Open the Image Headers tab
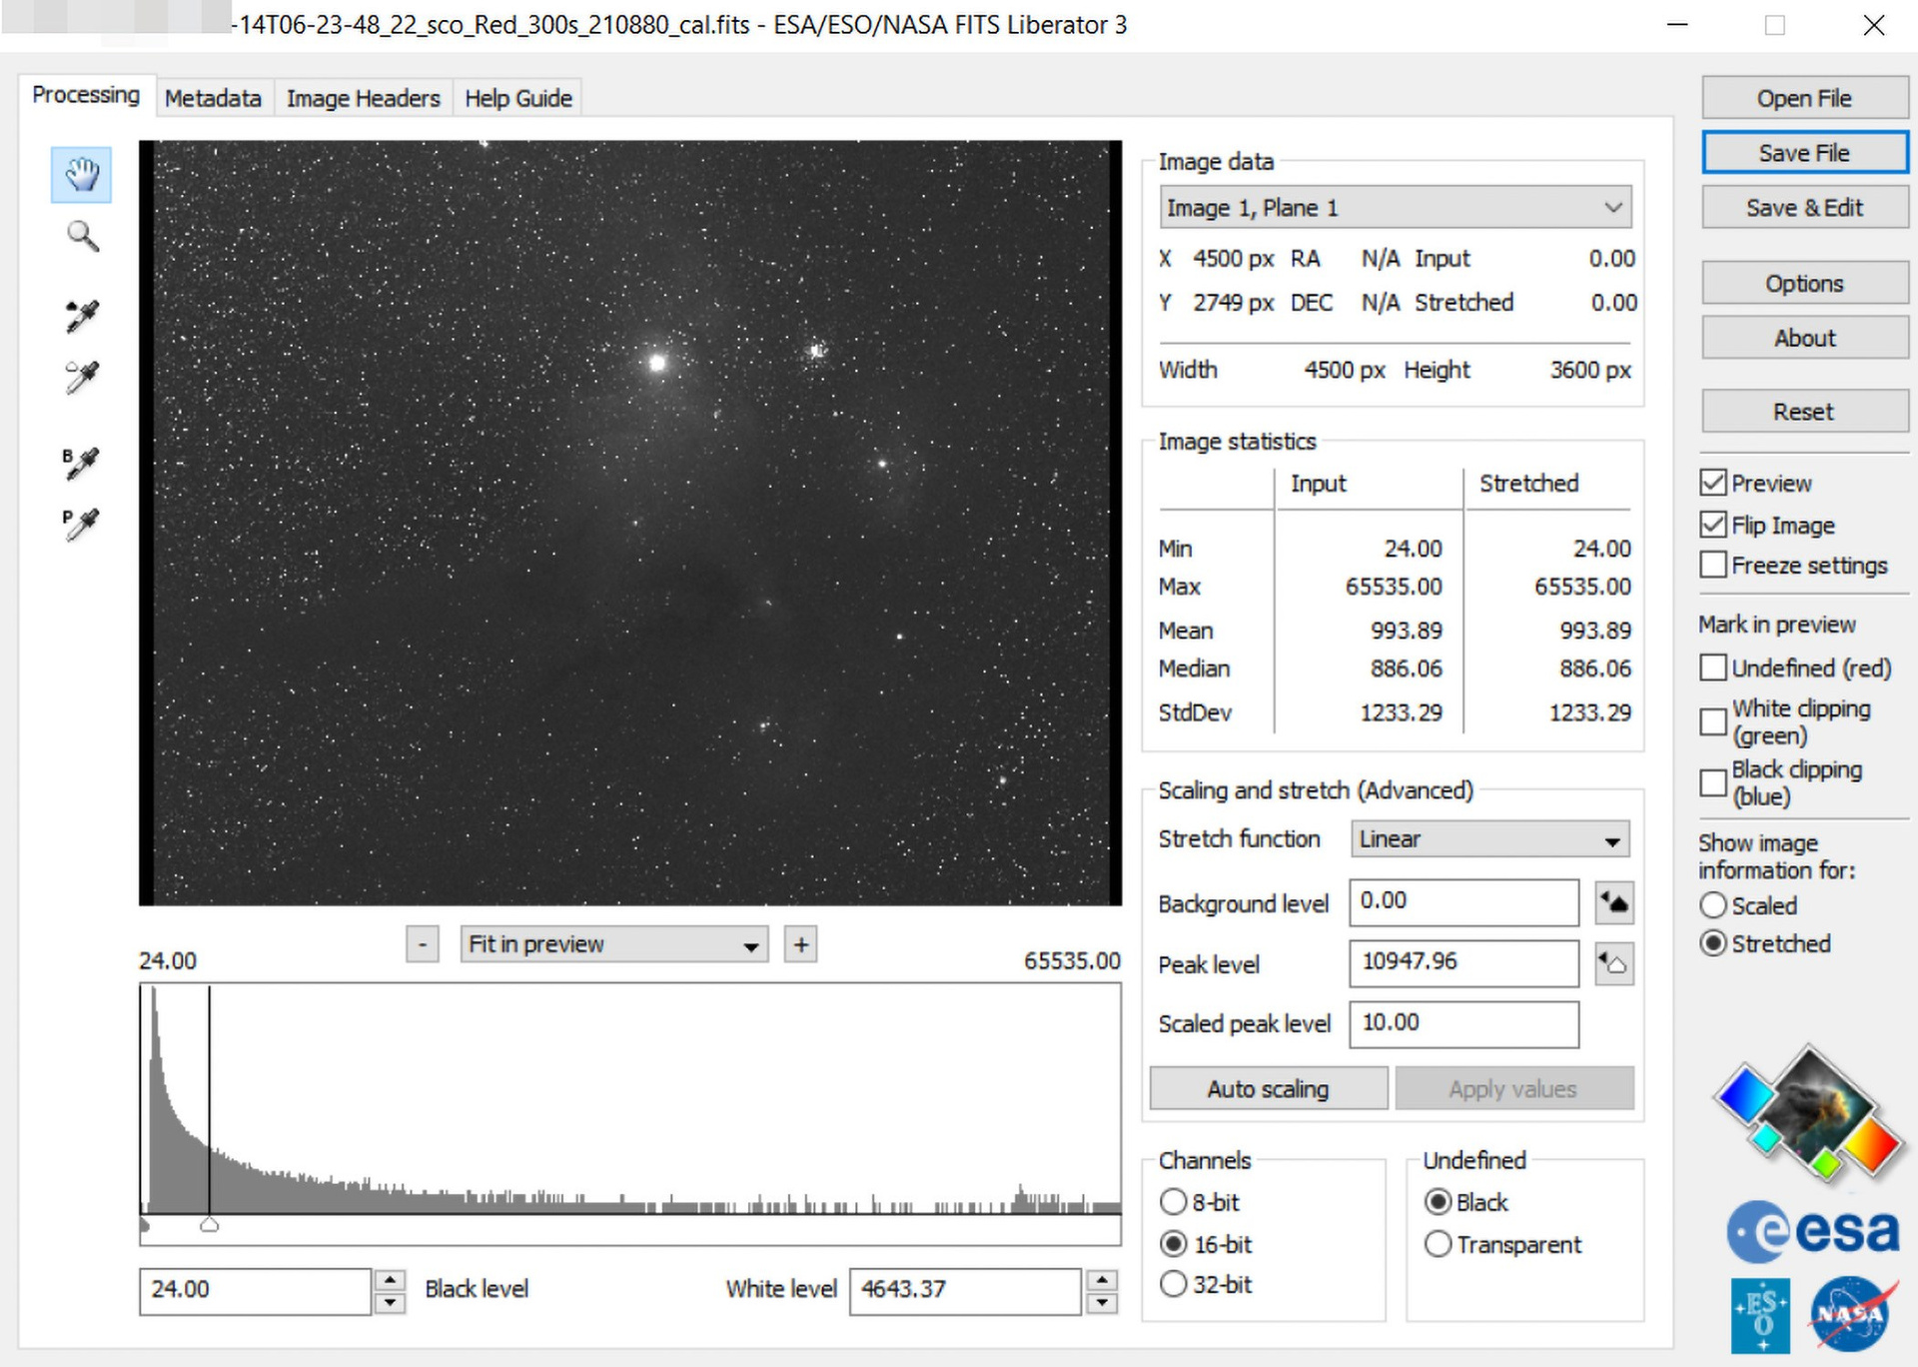Screen dimensions: 1918x1367 tap(363, 98)
